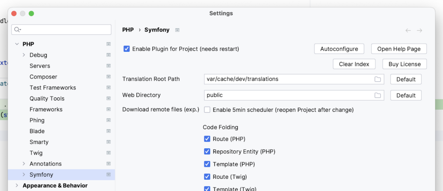Viewport: 443px width, 191px height.
Task: Click folder browse icon for Web Directory
Action: 378,95
